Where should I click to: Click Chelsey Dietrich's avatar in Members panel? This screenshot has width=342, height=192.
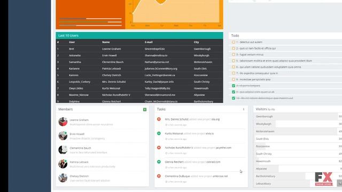[63, 178]
